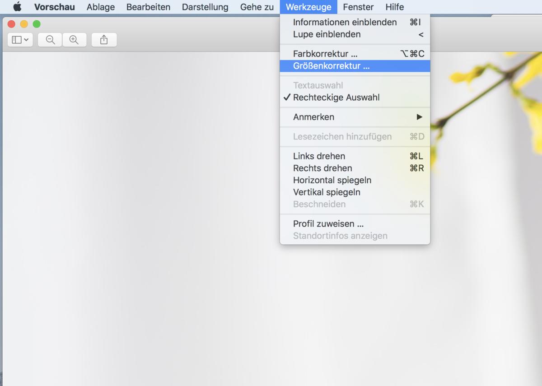542x386 pixels.
Task: Choose Horizontal spiegeln
Action: 355,180
